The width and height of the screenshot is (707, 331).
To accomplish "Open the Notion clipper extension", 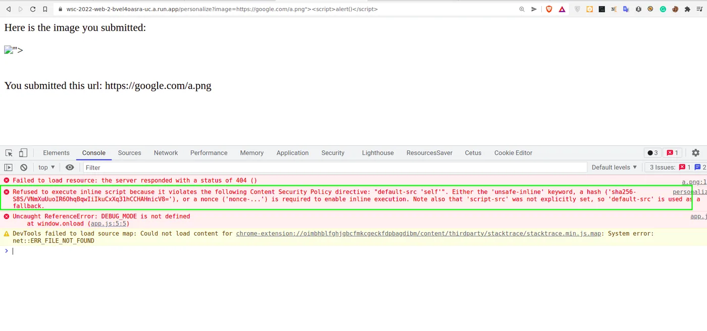I will tap(614, 9).
